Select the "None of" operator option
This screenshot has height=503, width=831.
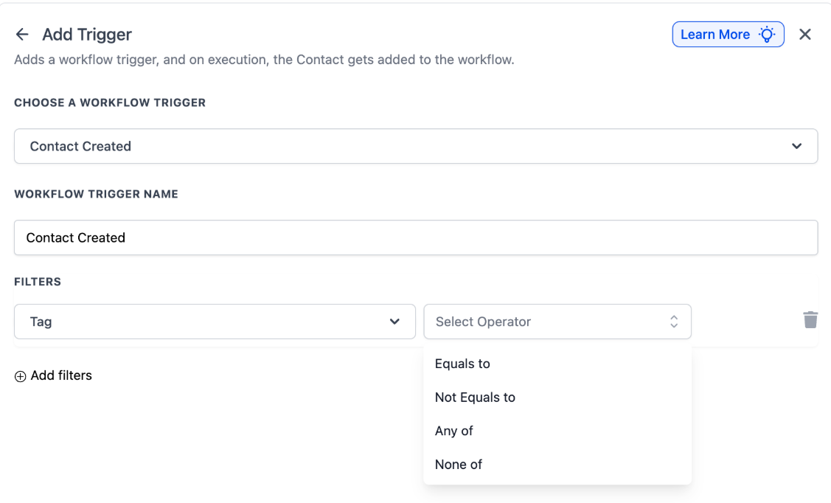pos(459,465)
